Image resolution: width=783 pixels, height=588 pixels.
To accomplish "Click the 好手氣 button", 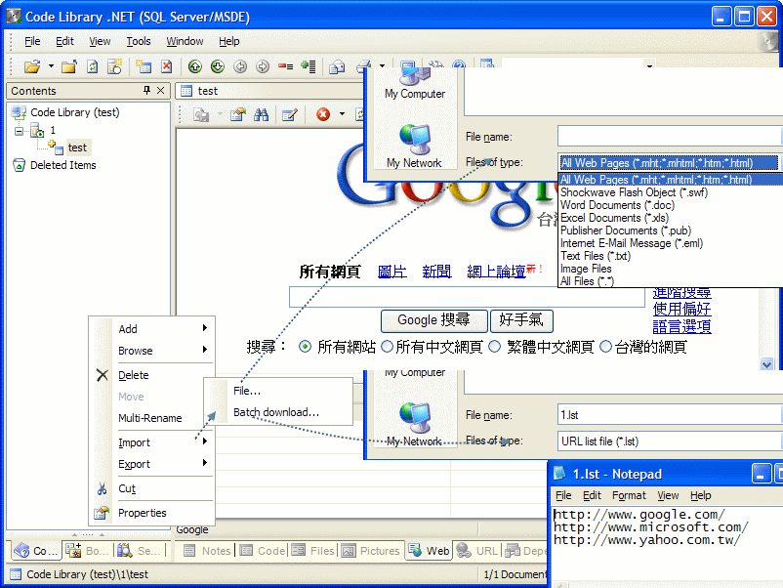I will click(x=521, y=320).
